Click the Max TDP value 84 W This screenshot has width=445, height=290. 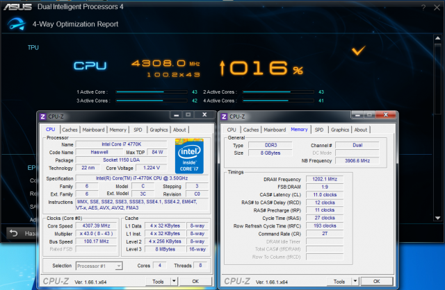[157, 153]
